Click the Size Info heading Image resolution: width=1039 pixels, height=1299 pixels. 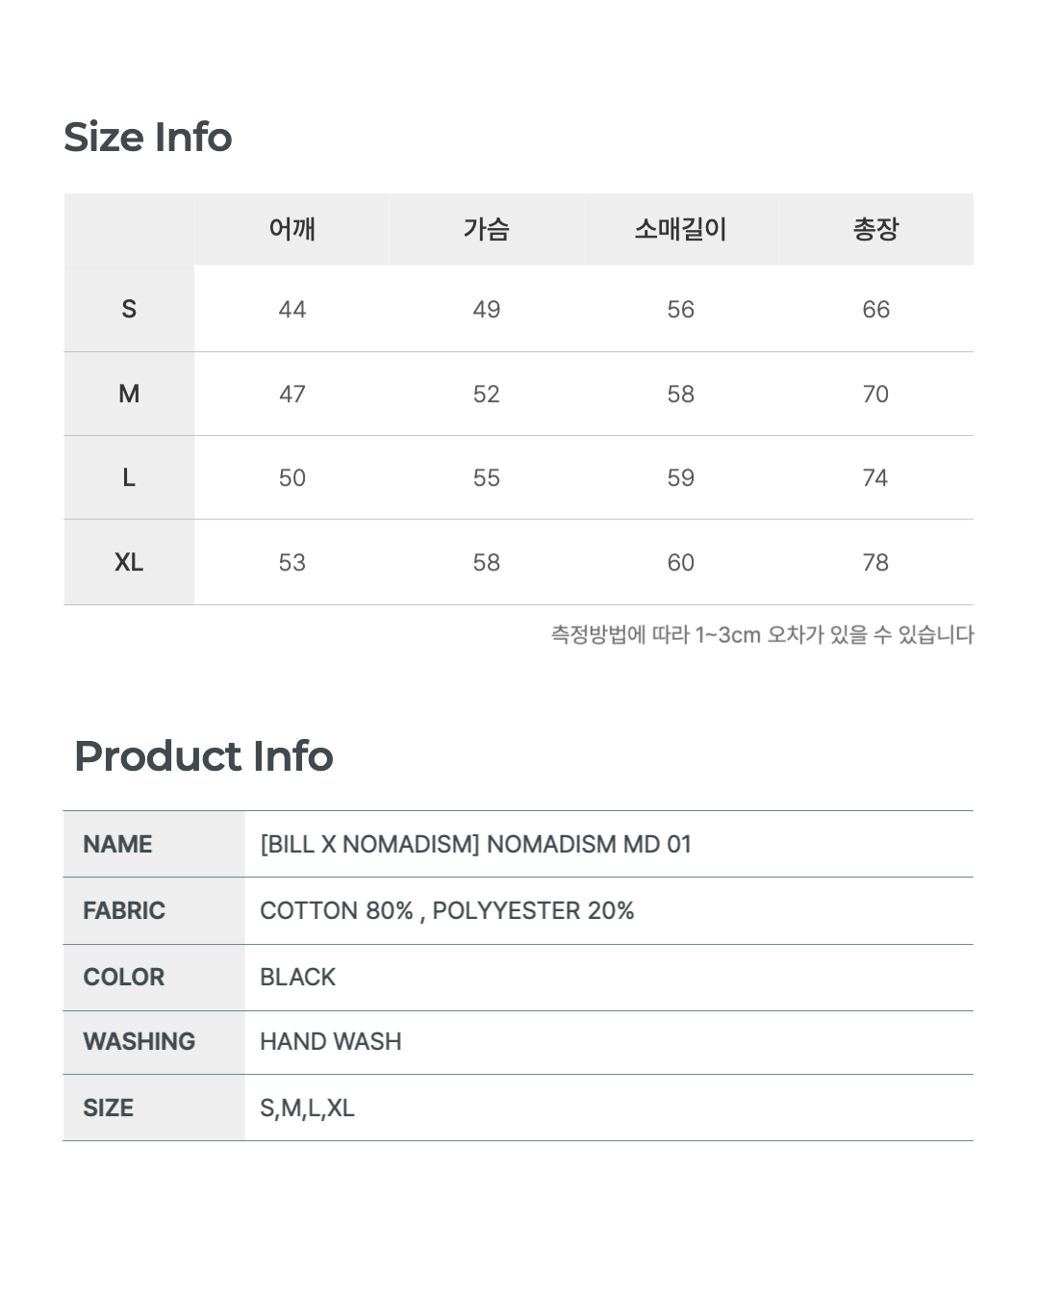click(x=148, y=138)
